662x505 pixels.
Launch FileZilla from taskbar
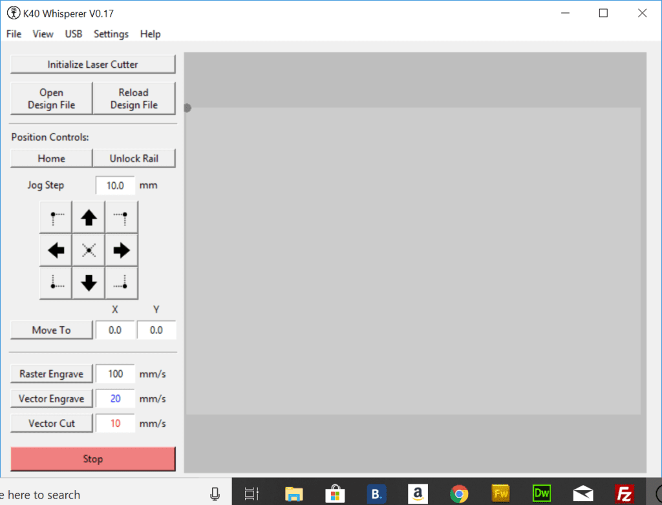pyautogui.click(x=625, y=493)
